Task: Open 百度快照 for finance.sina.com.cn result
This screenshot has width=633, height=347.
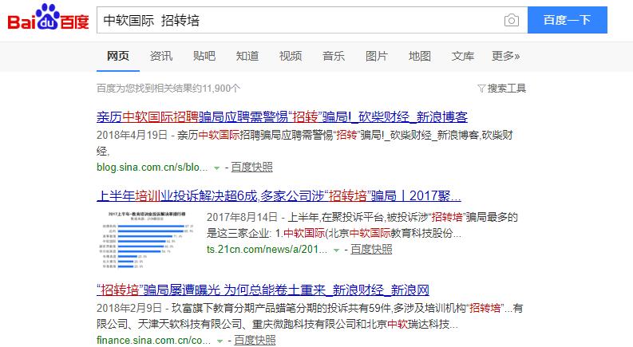Action: [x=255, y=340]
